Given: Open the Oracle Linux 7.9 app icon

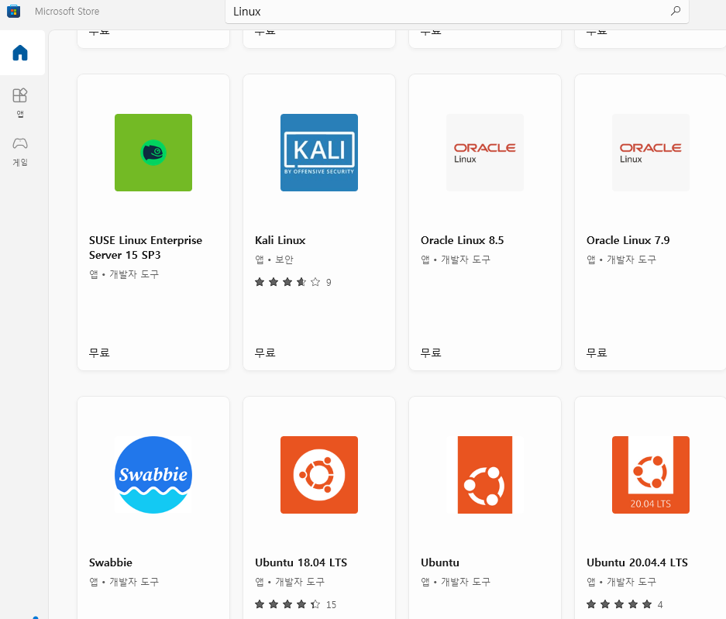Looking at the screenshot, I should click(651, 153).
